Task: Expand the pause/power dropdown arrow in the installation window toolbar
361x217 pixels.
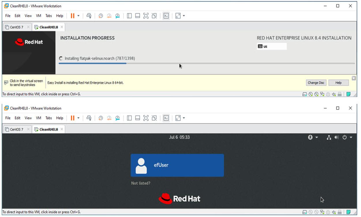Action: tap(78, 16)
